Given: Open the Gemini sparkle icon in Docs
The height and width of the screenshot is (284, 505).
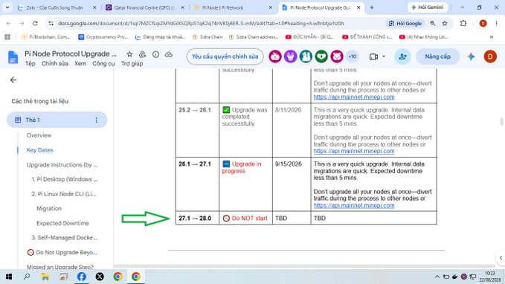Looking at the screenshot, I should [471, 57].
